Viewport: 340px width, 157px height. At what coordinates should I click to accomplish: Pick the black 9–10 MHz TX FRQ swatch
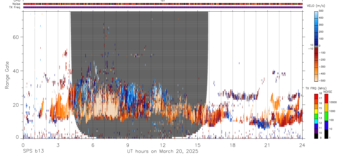(x=316, y=136)
